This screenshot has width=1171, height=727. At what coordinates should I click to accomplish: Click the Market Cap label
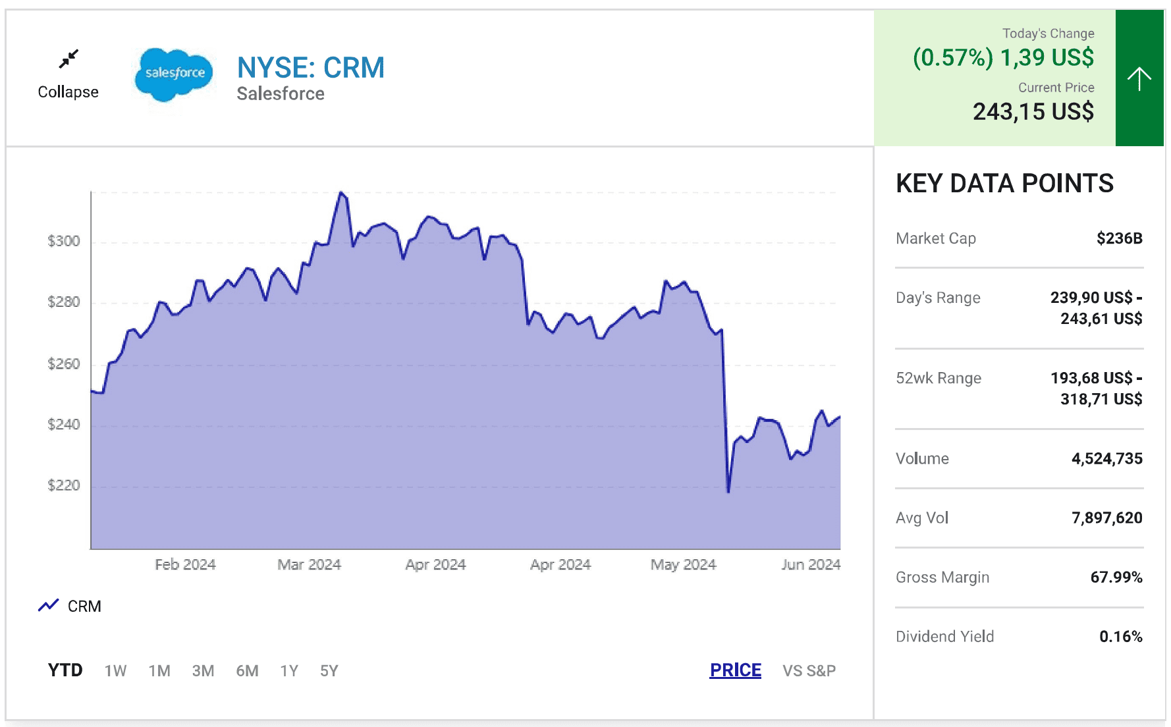[936, 238]
